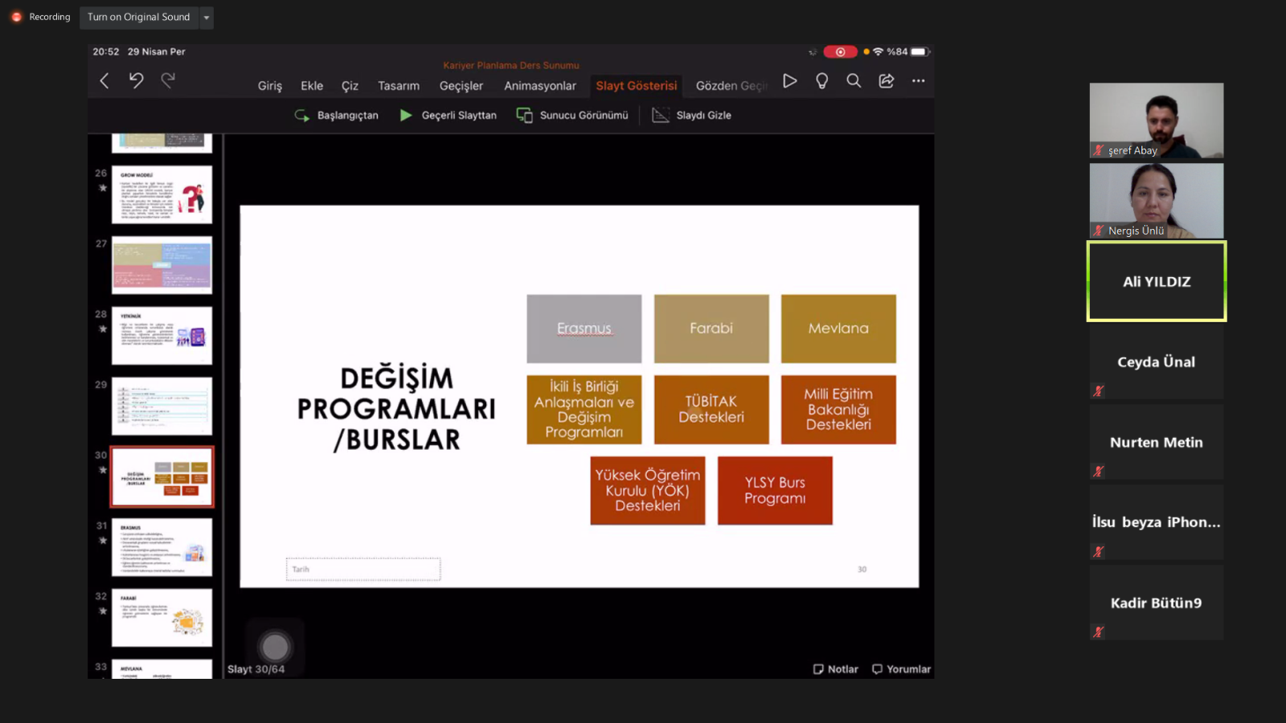Open the Notlar notes panel
This screenshot has width=1286, height=723.
[835, 669]
